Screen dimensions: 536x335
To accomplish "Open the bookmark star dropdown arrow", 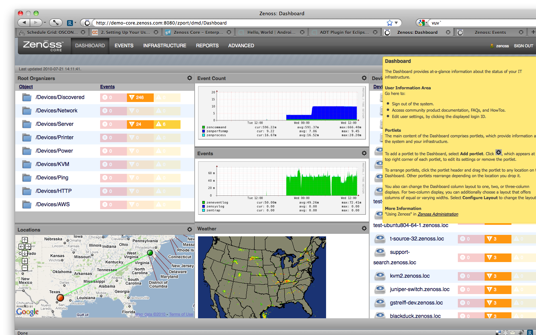I will pyautogui.click(x=396, y=23).
